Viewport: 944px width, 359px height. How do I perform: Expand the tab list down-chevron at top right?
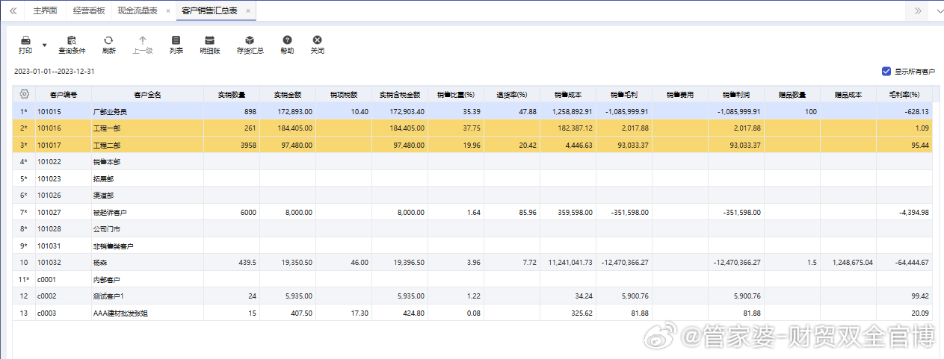pyautogui.click(x=937, y=11)
